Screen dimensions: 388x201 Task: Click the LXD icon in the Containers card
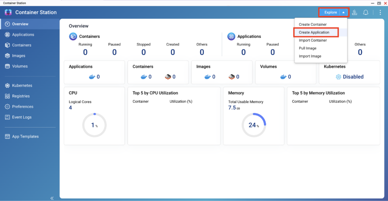tap(168, 77)
